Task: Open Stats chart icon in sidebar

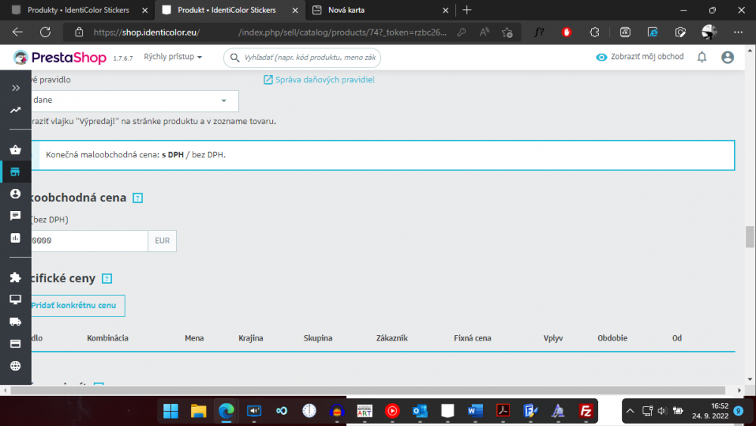Action: (x=15, y=238)
